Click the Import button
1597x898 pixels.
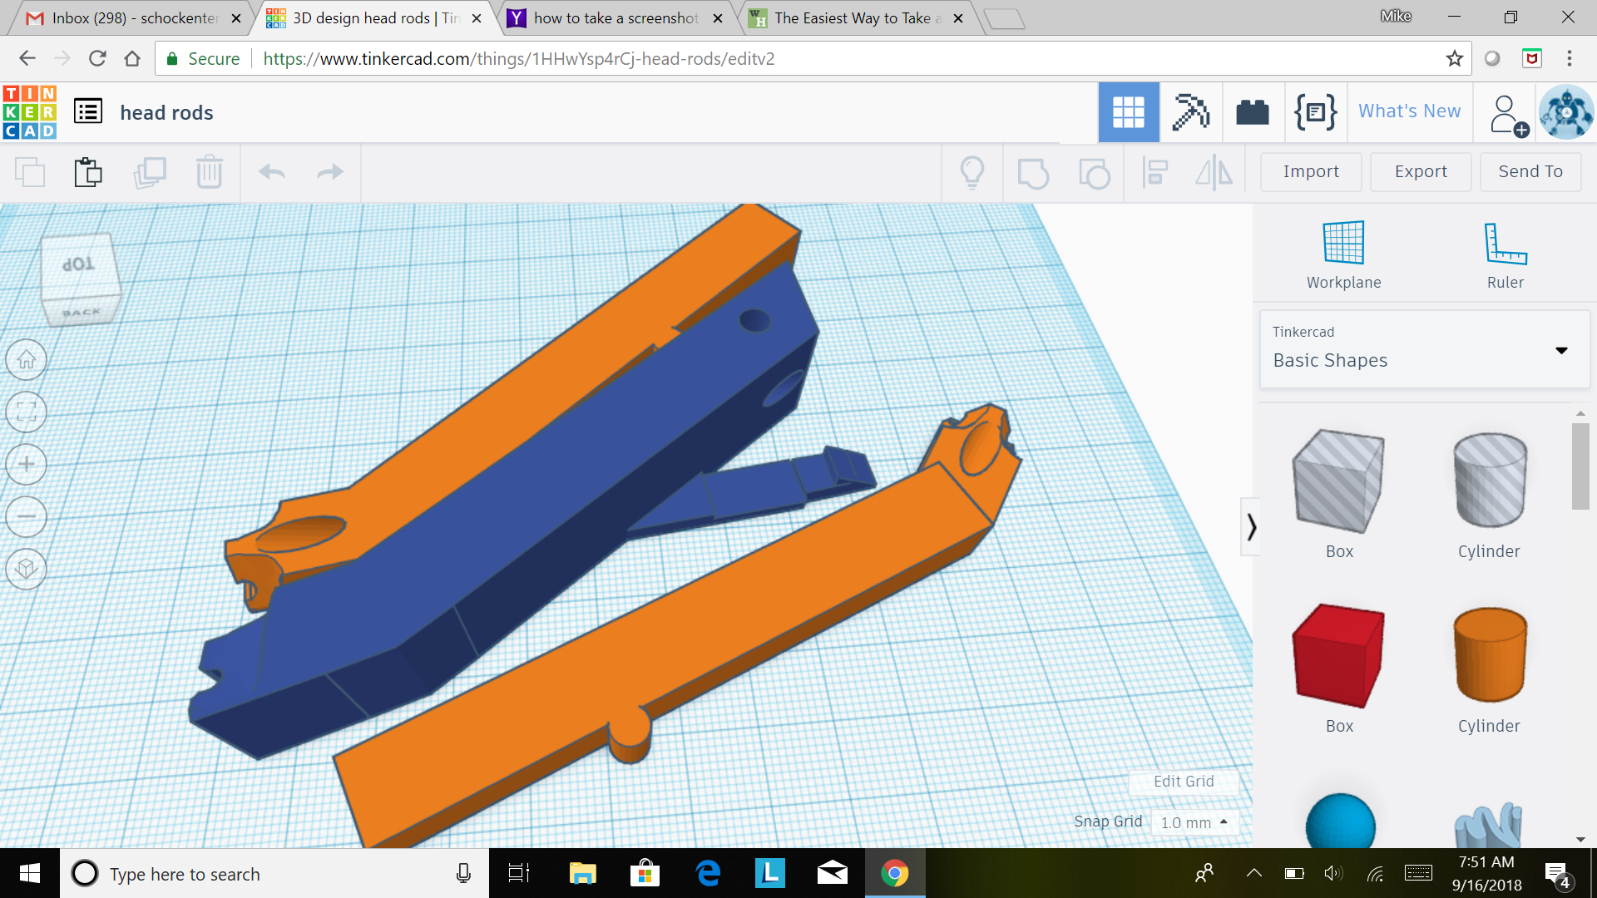tap(1311, 171)
